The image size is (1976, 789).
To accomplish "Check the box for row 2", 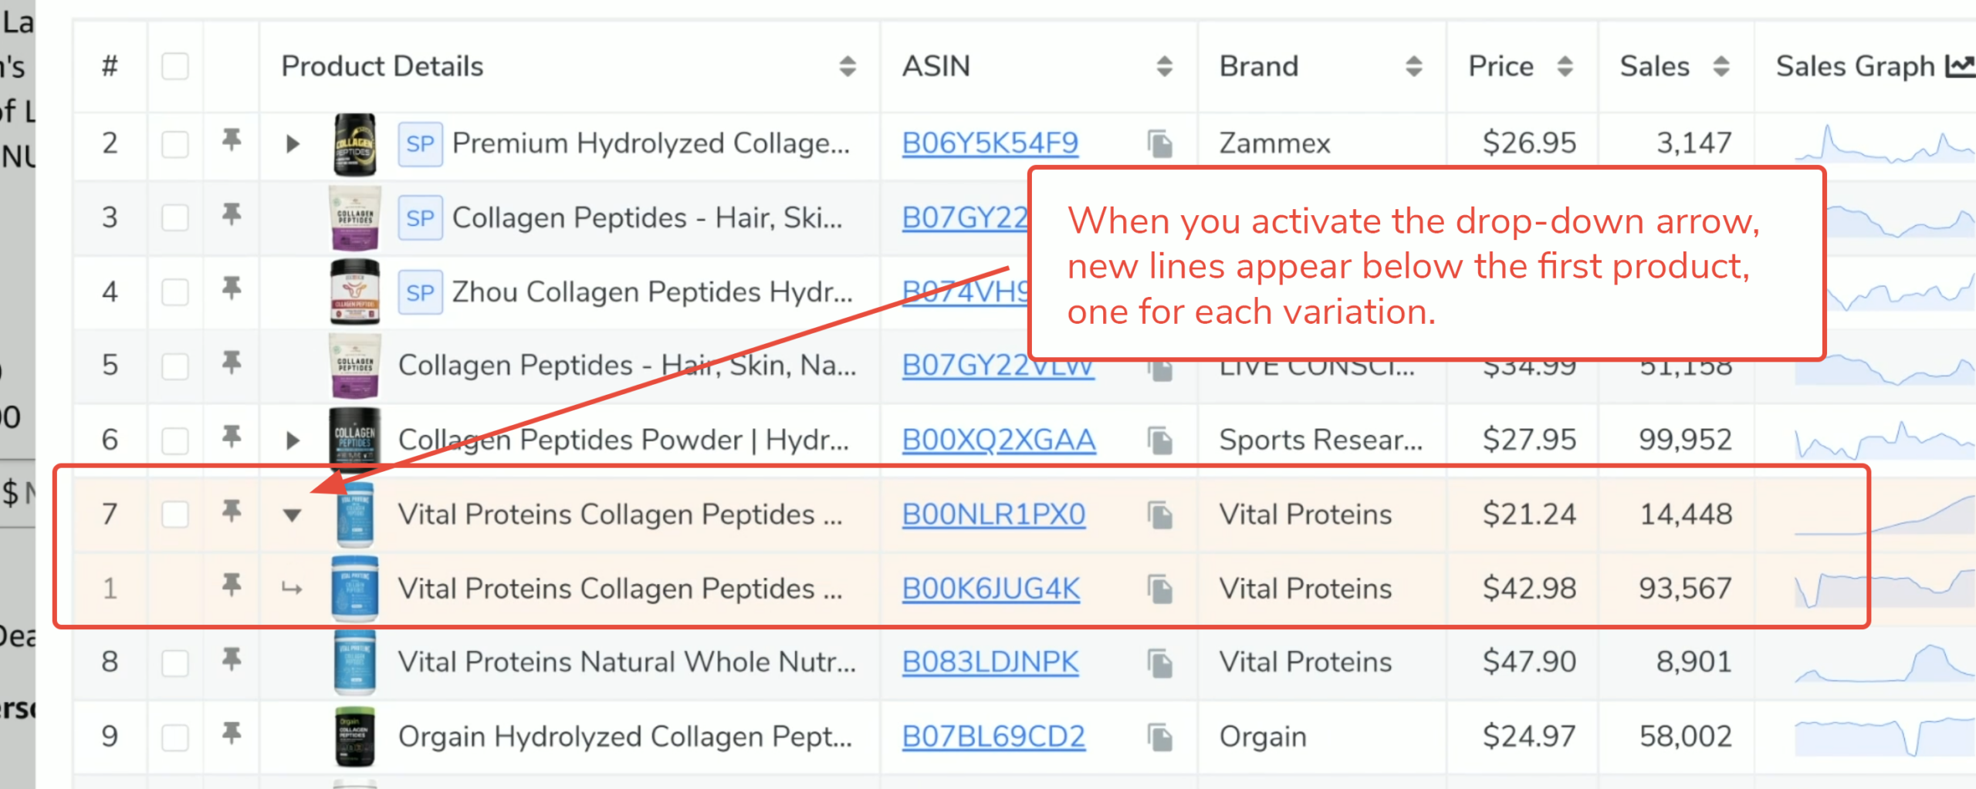I will 175,143.
